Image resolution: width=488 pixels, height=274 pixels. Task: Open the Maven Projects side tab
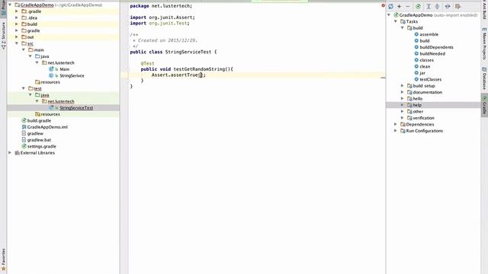coord(484,44)
